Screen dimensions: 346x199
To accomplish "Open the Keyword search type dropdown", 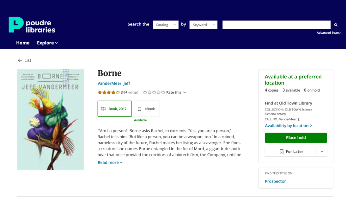I will coord(203,25).
